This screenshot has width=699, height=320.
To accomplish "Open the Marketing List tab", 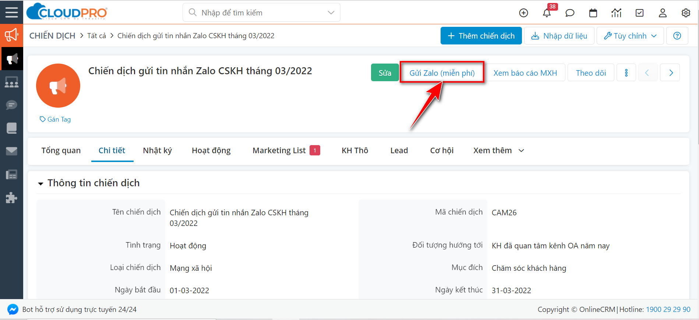I will 286,151.
